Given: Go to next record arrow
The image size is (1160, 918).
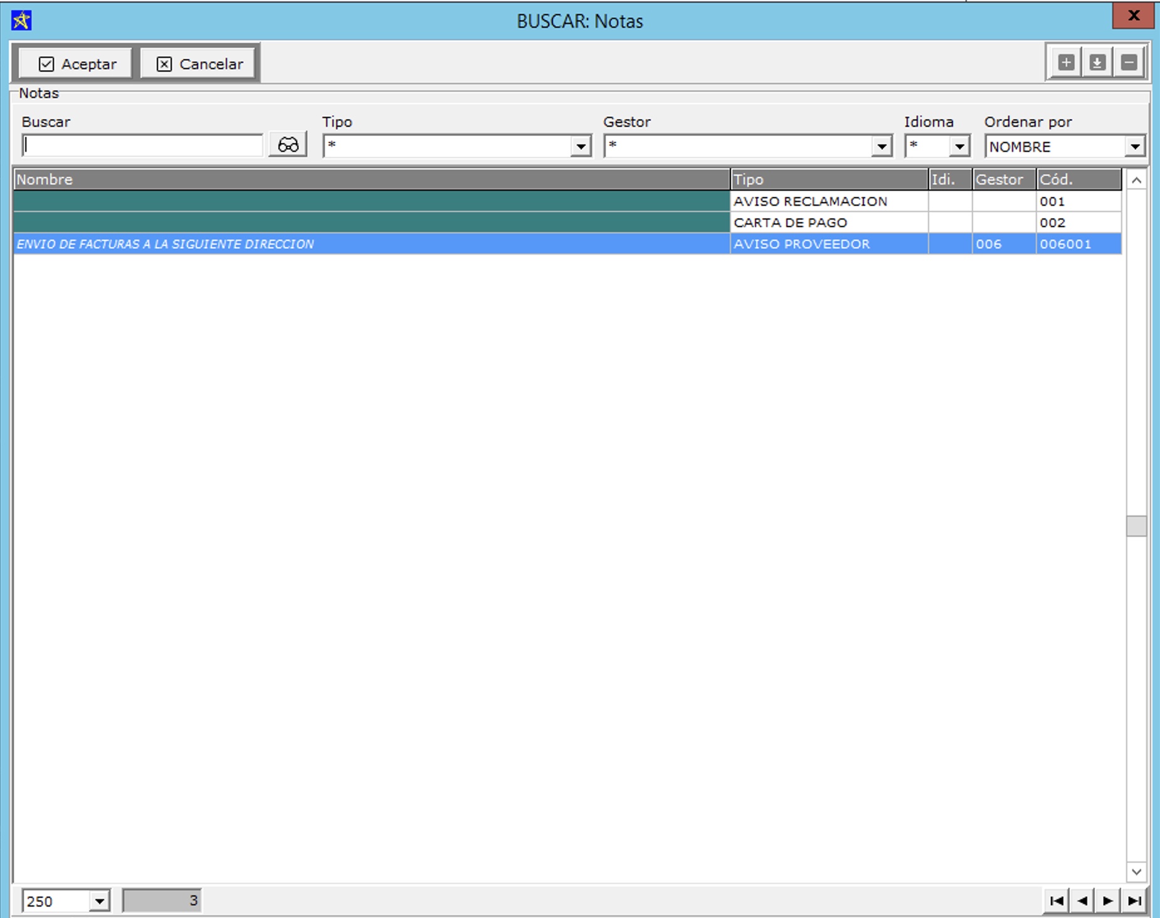Looking at the screenshot, I should coord(1108,901).
